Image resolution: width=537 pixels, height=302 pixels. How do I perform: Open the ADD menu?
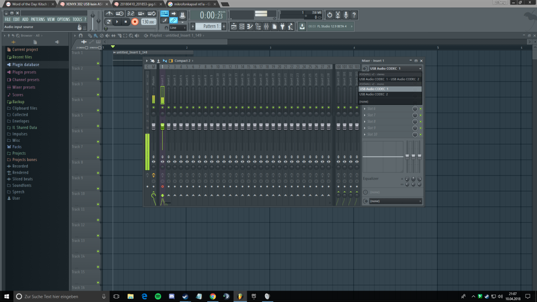pos(25,19)
